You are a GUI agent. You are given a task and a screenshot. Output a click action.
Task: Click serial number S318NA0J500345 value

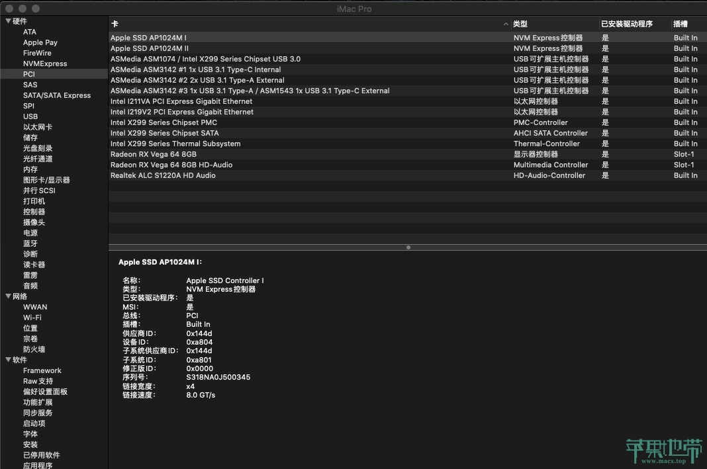click(218, 378)
